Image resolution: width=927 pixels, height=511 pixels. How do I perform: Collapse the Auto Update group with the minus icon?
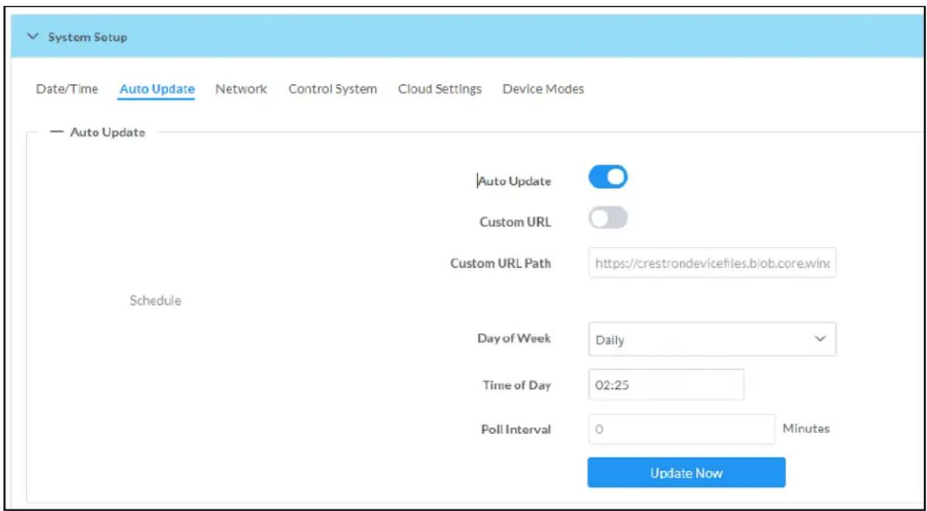[x=56, y=132]
